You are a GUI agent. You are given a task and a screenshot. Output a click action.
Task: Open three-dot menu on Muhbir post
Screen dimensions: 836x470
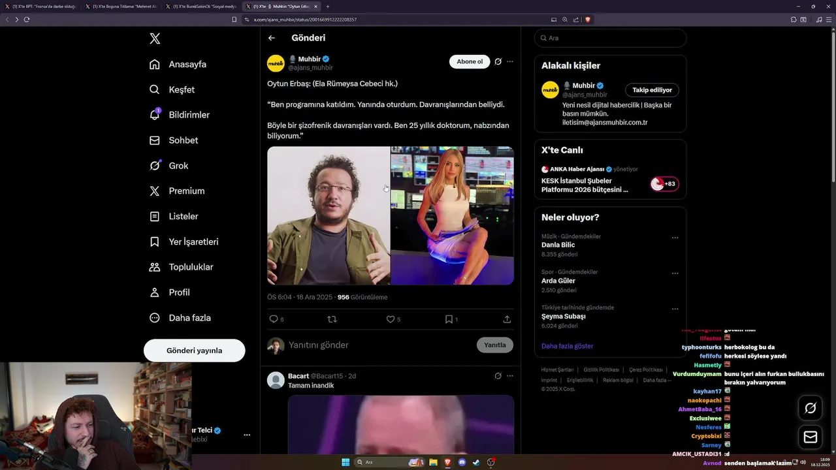coord(510,61)
